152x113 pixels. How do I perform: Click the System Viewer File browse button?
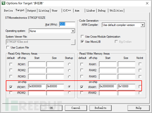[73, 42]
